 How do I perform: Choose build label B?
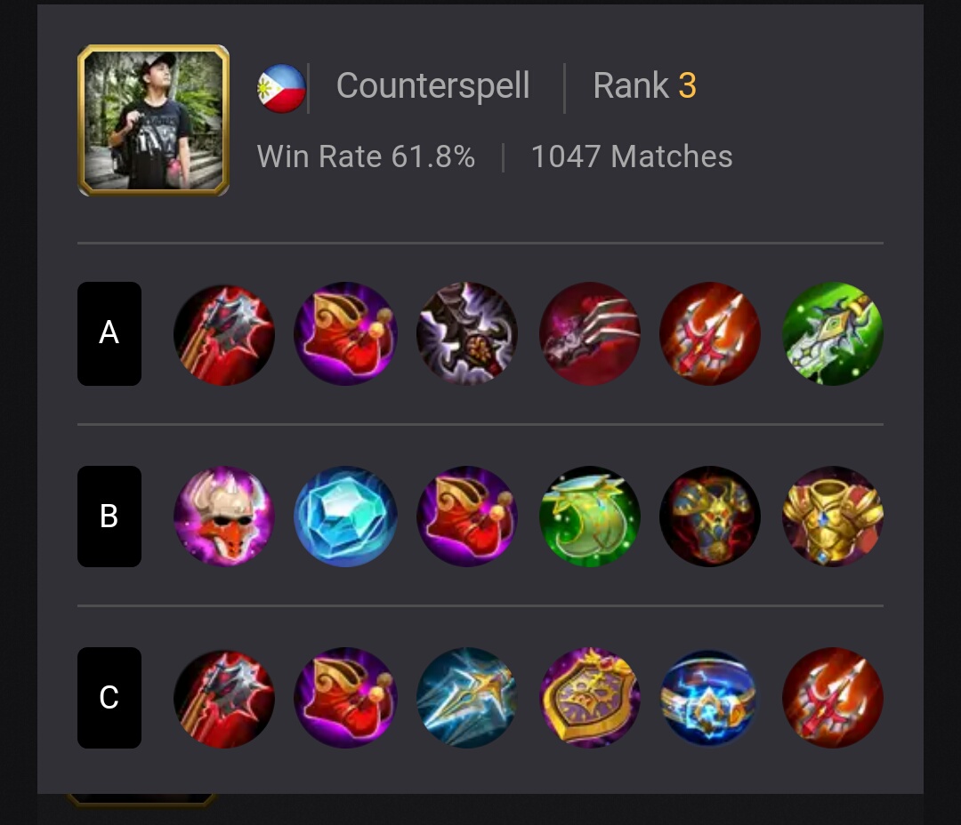tap(109, 517)
